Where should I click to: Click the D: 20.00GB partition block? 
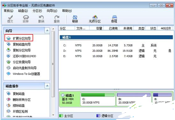pyautogui.click(x=134, y=99)
